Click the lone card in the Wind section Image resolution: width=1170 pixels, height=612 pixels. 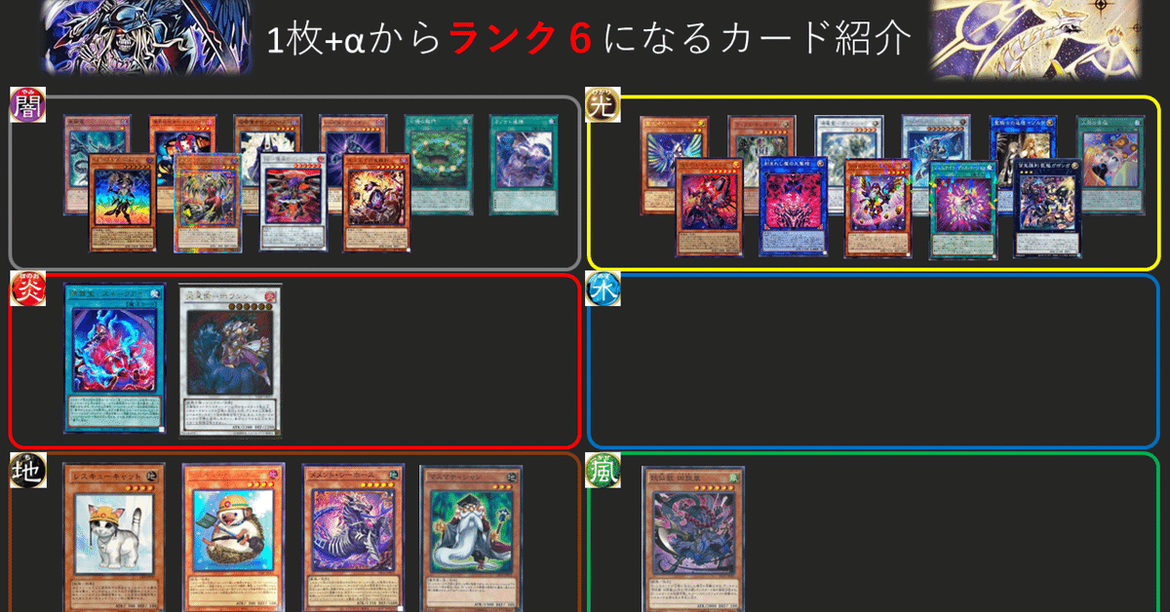click(692, 539)
